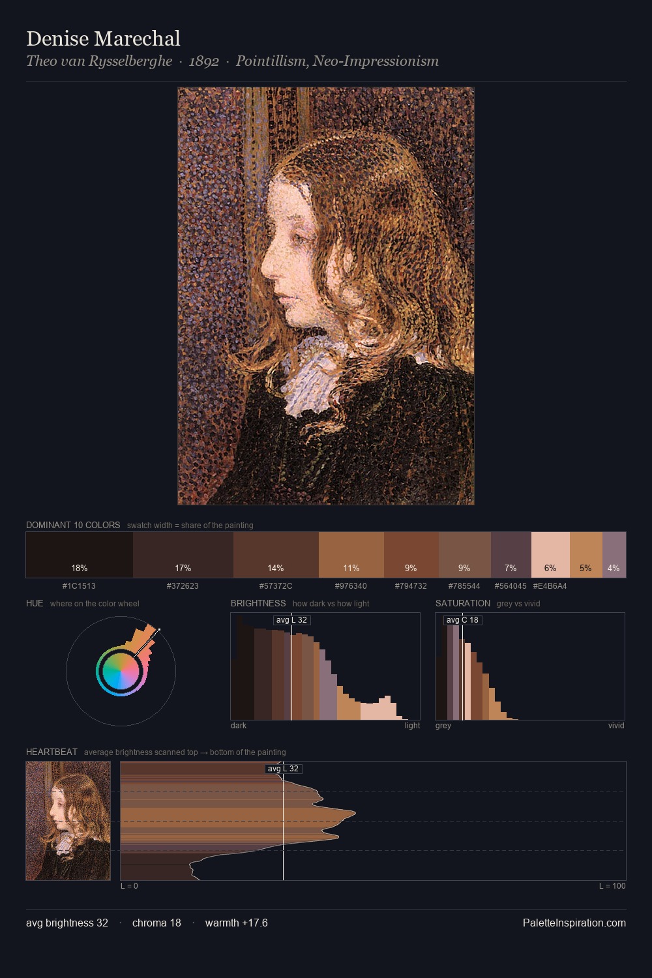This screenshot has width=652, height=978.
Task: Click 'Pointillism, Neo-Impressionism' style text
Action: 337,61
